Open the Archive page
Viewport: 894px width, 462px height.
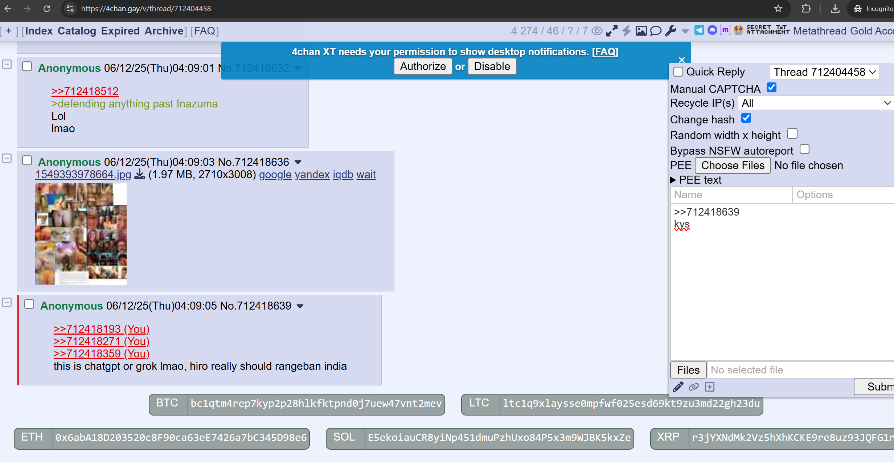coord(164,31)
